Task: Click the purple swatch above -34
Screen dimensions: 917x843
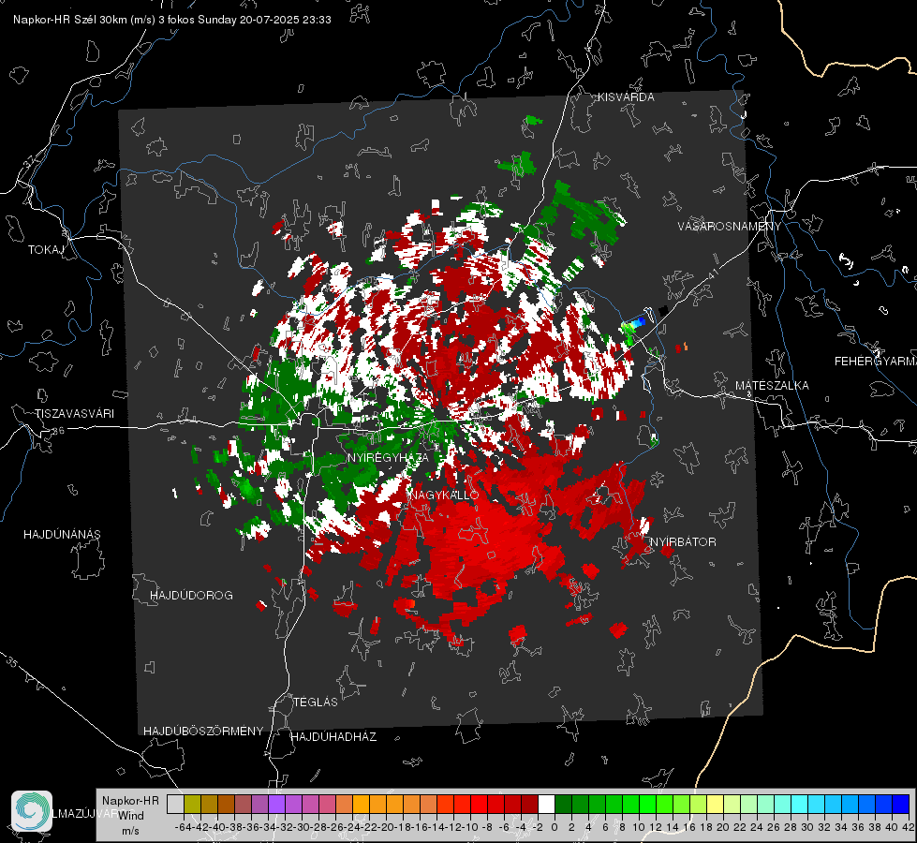Action: point(276,804)
